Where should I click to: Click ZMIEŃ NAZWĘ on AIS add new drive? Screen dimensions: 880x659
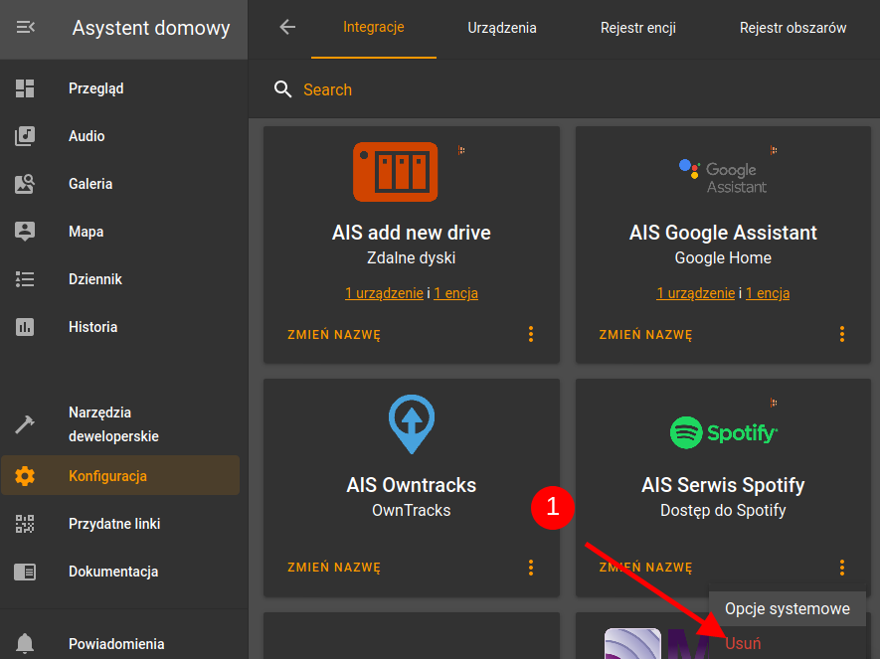pyautogui.click(x=334, y=335)
